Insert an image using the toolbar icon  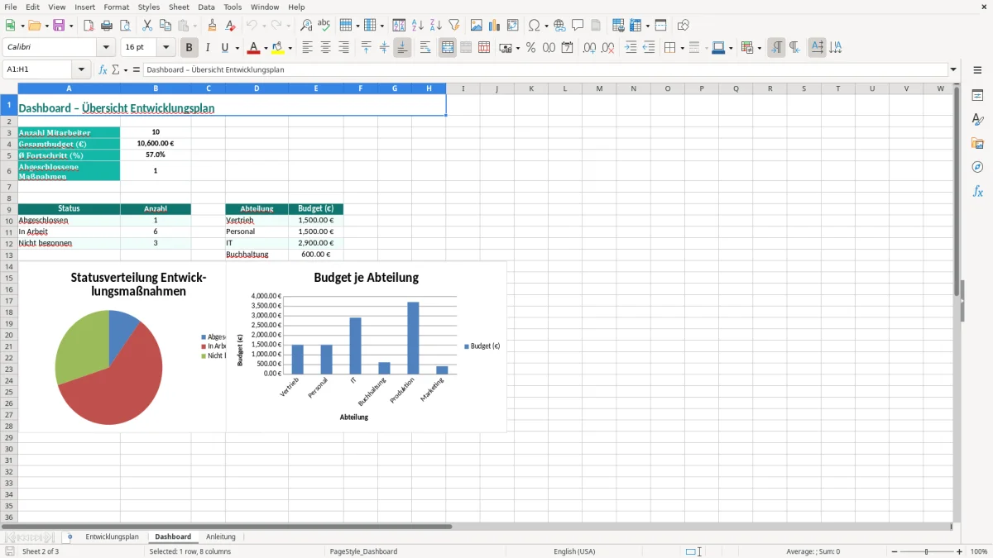[476, 26]
